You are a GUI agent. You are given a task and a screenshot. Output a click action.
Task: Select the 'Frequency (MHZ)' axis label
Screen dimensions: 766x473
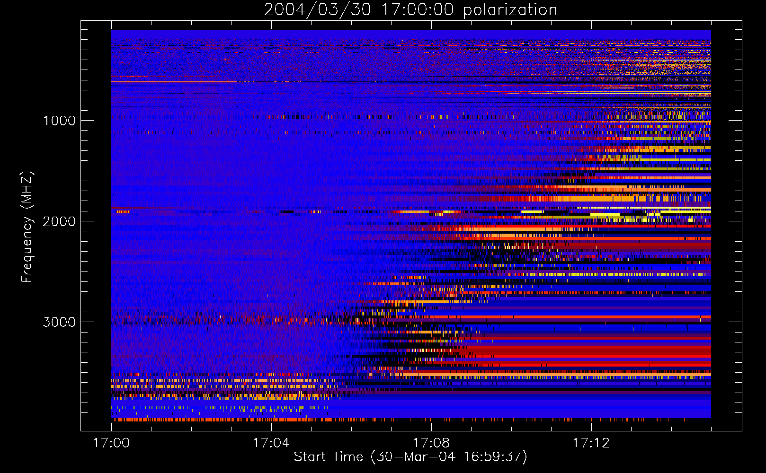pos(27,228)
